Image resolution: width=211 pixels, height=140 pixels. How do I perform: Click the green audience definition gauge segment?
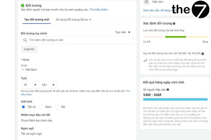pos(175,37)
